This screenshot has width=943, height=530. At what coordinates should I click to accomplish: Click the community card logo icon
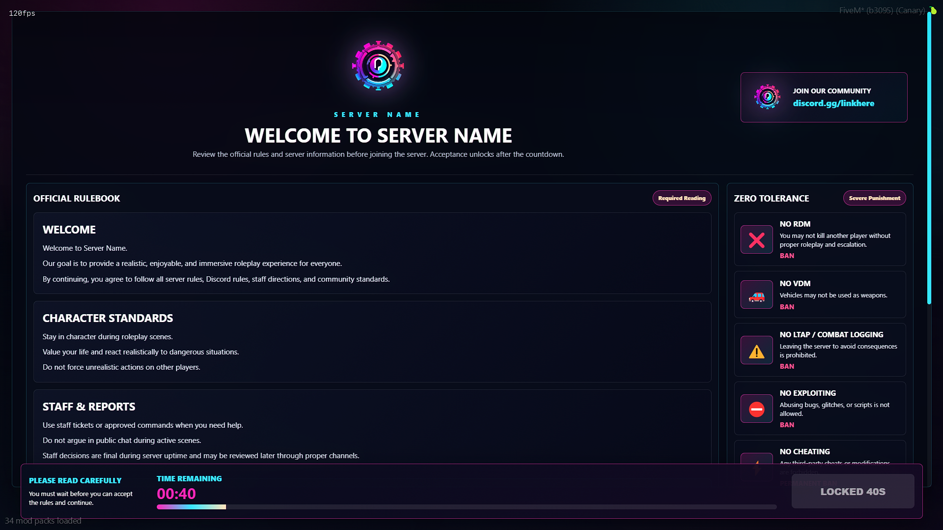click(767, 97)
